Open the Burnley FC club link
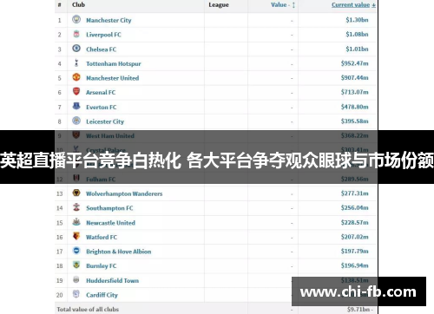This screenshot has width=434, height=314. click(102, 266)
